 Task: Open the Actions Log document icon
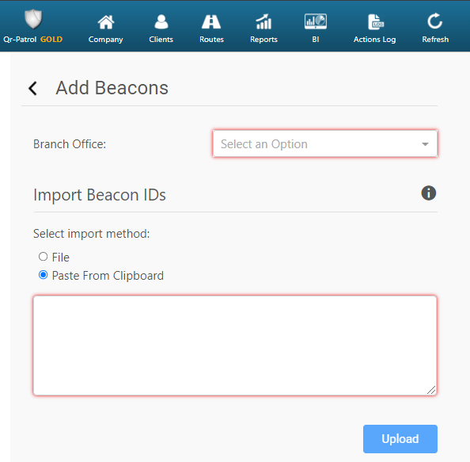click(376, 22)
